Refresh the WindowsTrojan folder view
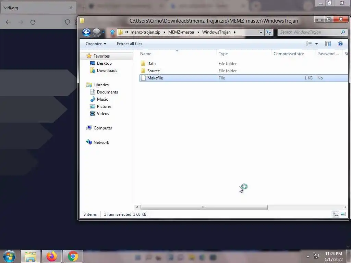This screenshot has width=351, height=263. [269, 32]
